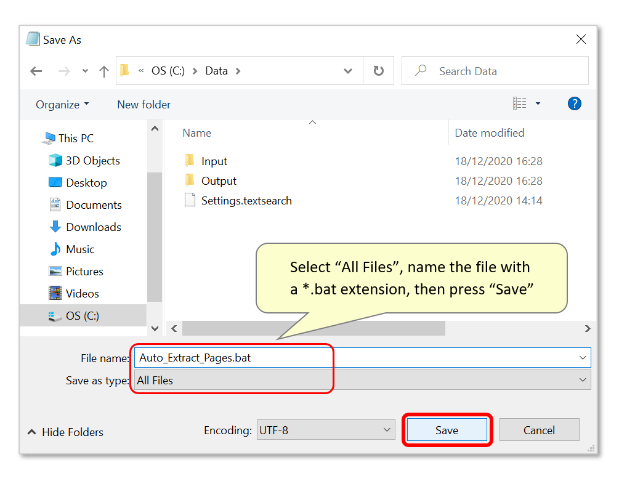Screen dimensions: 619x481
Task: Select the Output folder
Action: coord(219,180)
